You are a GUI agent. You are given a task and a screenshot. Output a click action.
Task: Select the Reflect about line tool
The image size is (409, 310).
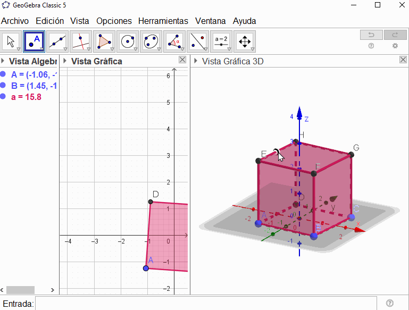198,41
